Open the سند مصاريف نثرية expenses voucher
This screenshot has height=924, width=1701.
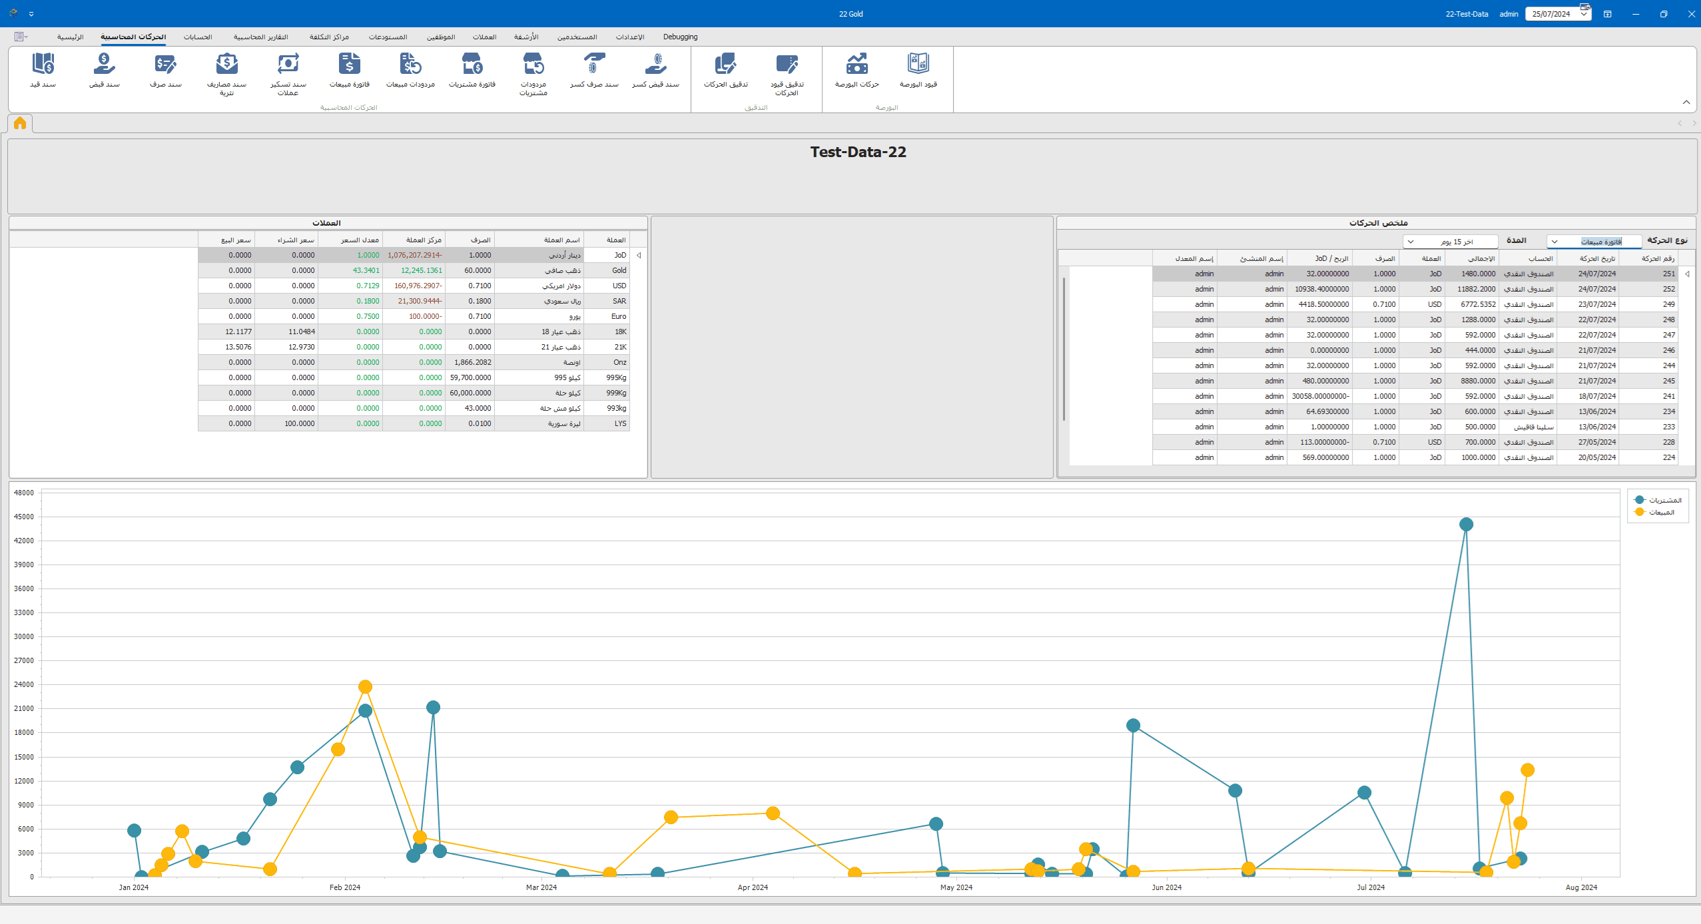(x=227, y=74)
